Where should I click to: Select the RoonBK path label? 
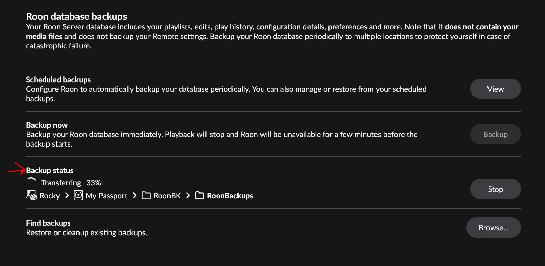[x=167, y=196]
